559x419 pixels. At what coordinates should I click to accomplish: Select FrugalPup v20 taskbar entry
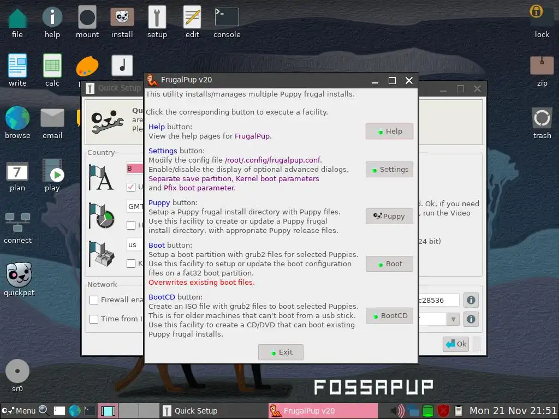[323, 411]
